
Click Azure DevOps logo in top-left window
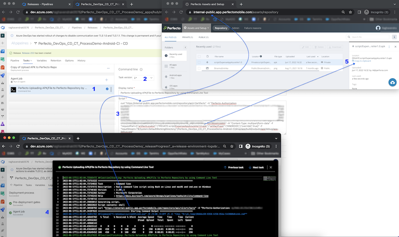click(3, 28)
